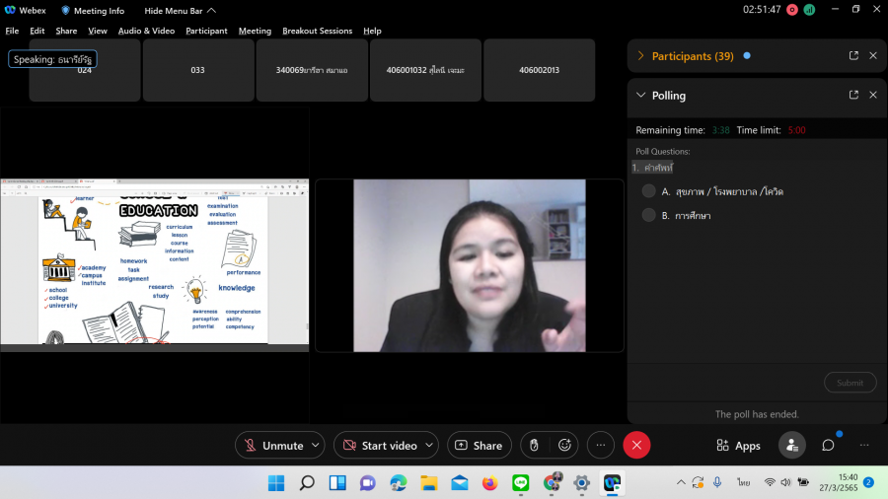Select poll answer option A
This screenshot has width=888, height=499.
point(649,191)
